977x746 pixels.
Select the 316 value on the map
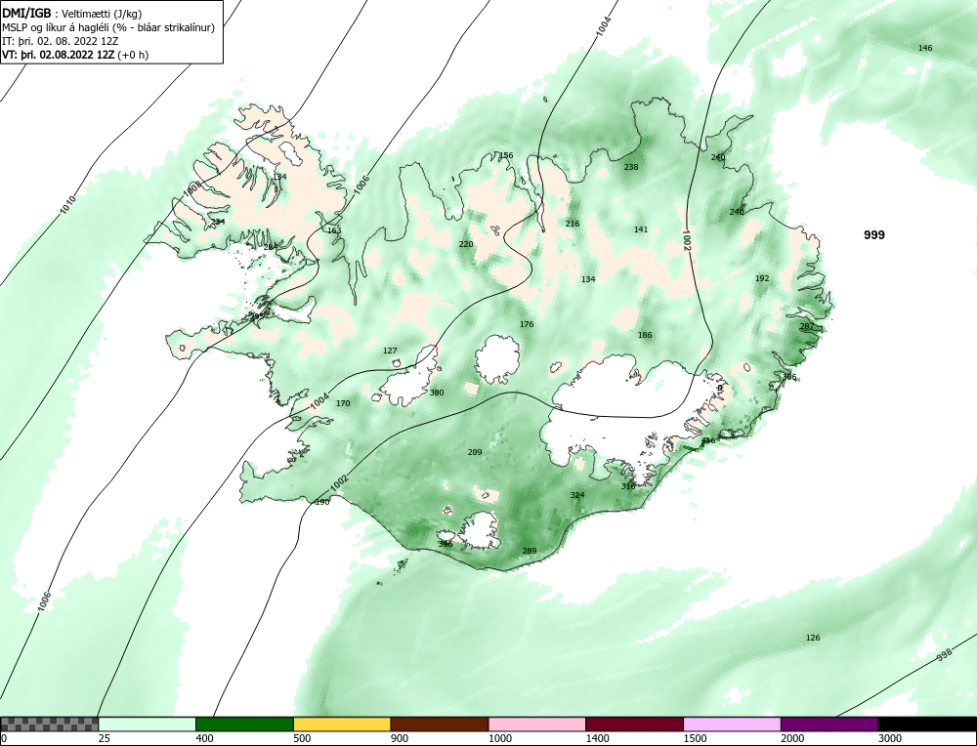click(628, 486)
